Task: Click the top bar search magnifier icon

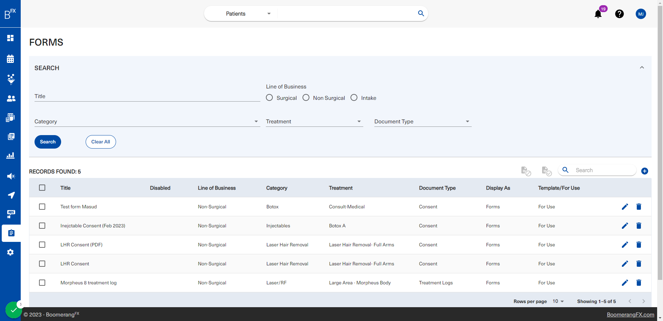Action: tap(421, 13)
